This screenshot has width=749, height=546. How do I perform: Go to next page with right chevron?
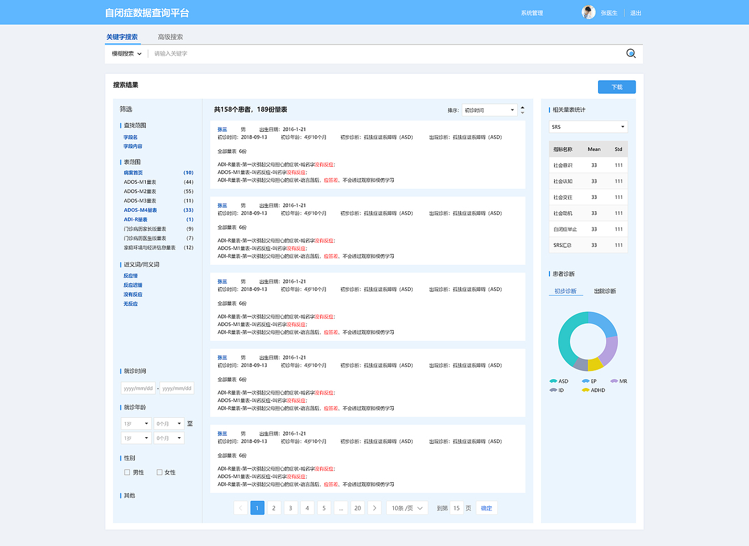374,508
